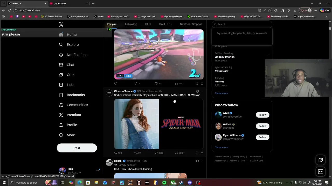332x186 pixels.
Task: Open the Sadie Sink photo thumbnail
Action: coord(136,124)
